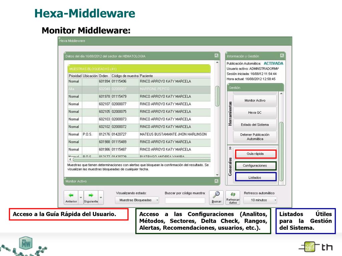342x256 pixels.
Task: Open the Visualizando estado combo box
Action: pyautogui.click(x=137, y=200)
